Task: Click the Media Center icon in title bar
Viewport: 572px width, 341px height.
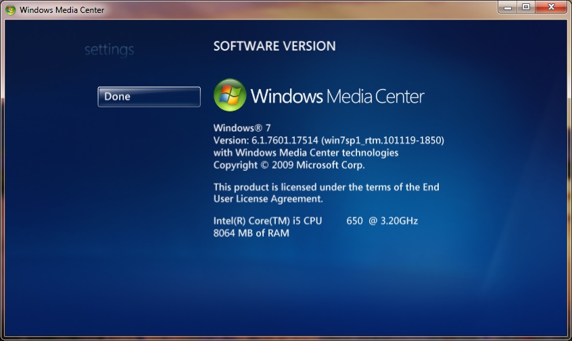Action: pos(10,9)
